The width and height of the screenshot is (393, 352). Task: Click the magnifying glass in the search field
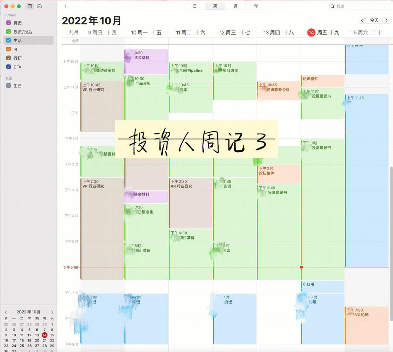pyautogui.click(x=332, y=6)
